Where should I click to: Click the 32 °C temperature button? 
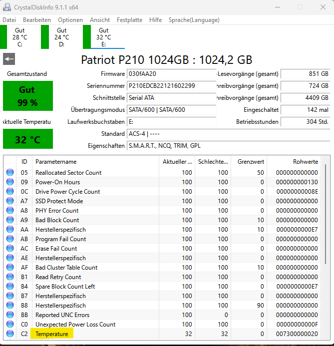click(28, 139)
